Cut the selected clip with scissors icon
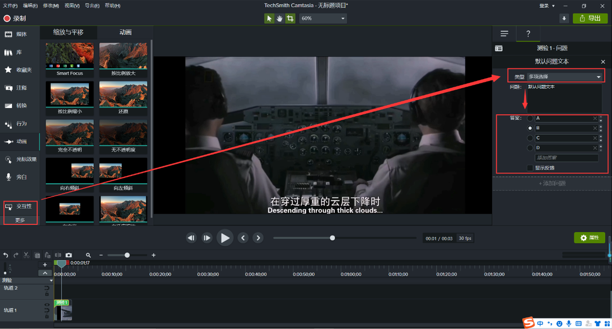 pyautogui.click(x=27, y=255)
